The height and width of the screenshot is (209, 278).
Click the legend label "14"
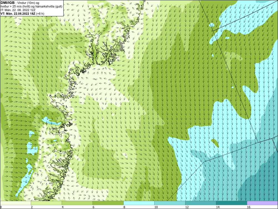click(x=218, y=207)
